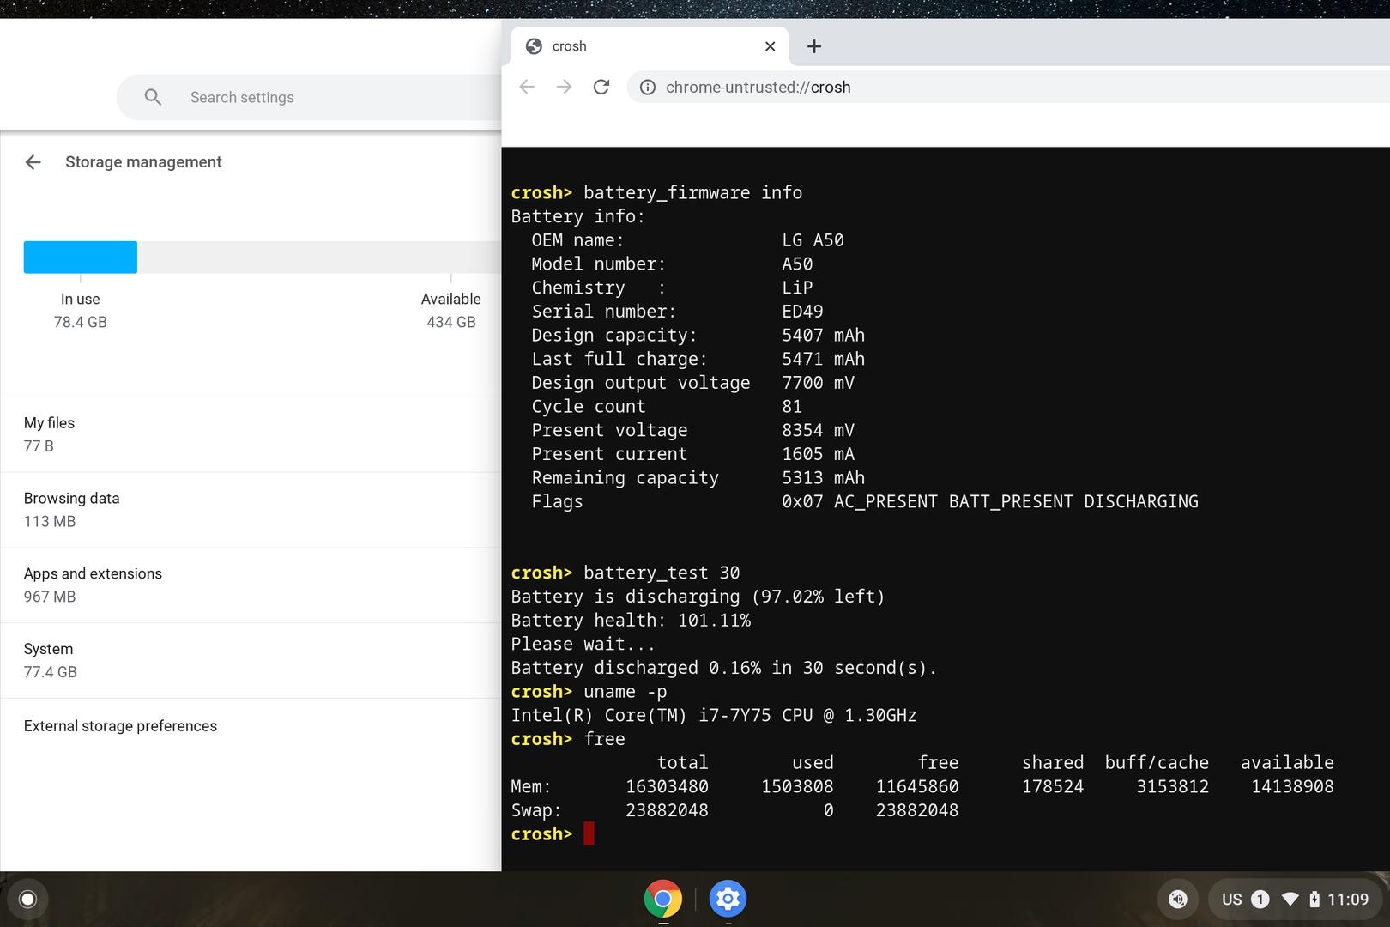Open a new tab with the plus button
1390x927 pixels.
pyautogui.click(x=814, y=46)
